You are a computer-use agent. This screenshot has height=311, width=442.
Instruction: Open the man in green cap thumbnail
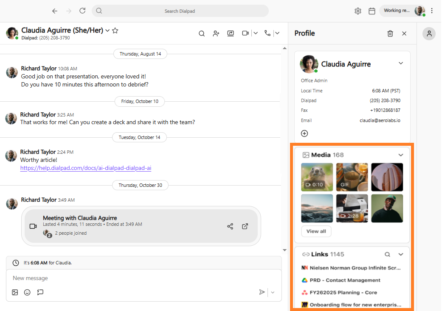[387, 208]
